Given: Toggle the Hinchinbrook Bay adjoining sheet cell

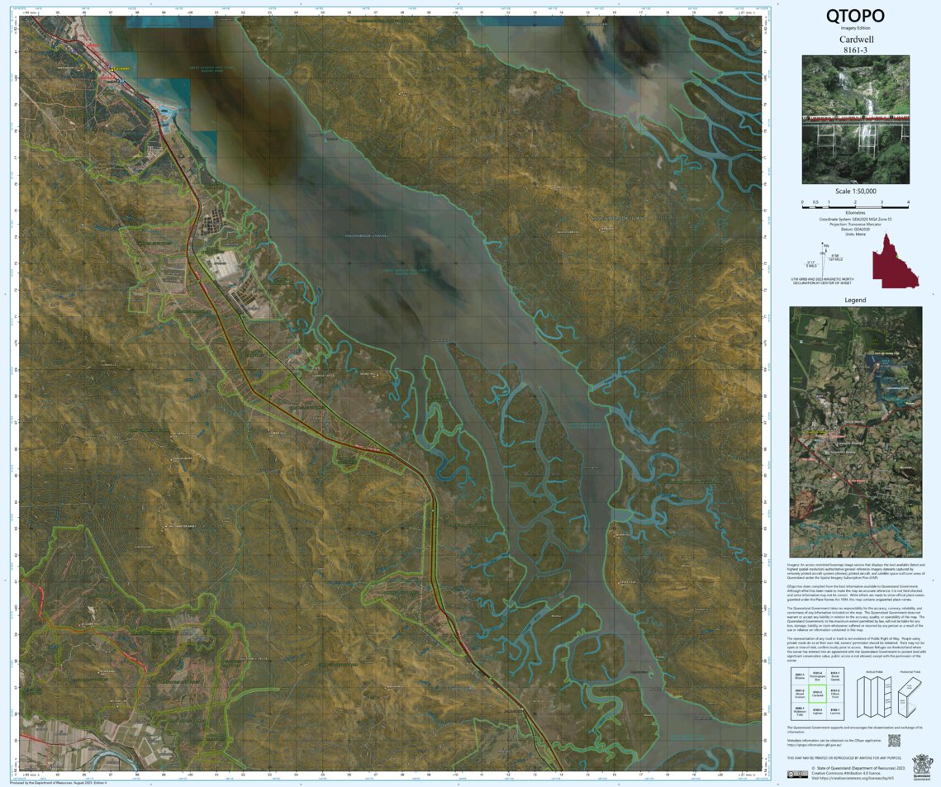Looking at the screenshot, I should tap(818, 676).
